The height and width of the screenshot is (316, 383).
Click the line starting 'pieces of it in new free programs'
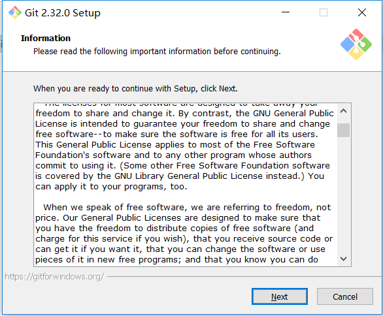click(176, 260)
